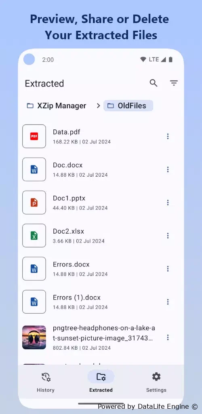
Task: Click the Word icon beside Errors (1).docx
Action: pyautogui.click(x=34, y=302)
